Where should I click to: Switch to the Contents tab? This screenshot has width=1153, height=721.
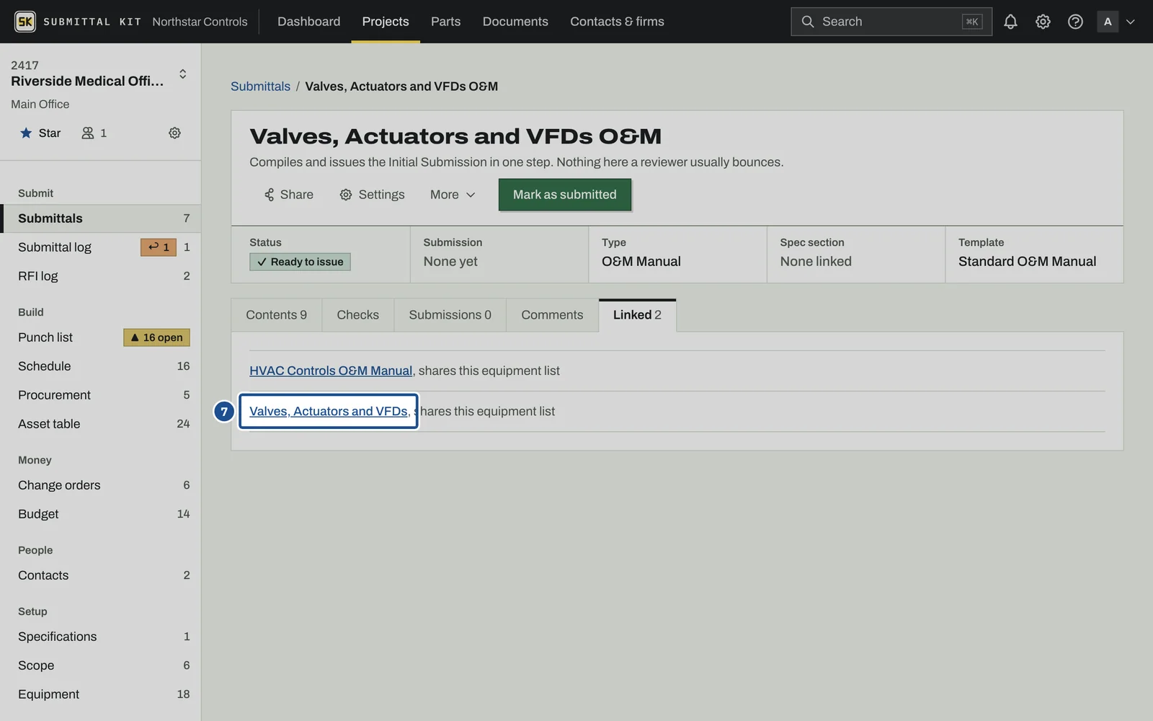pos(277,315)
